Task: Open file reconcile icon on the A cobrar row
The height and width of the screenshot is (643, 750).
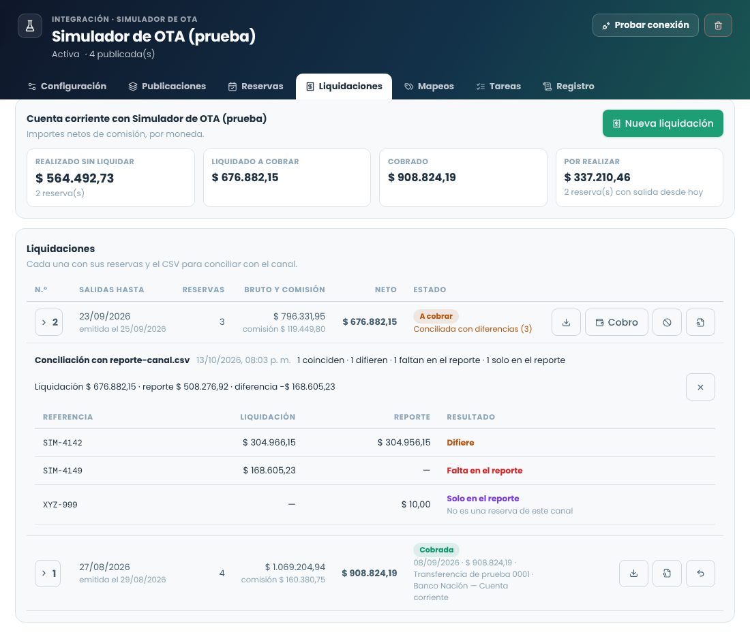Action: [x=700, y=322]
